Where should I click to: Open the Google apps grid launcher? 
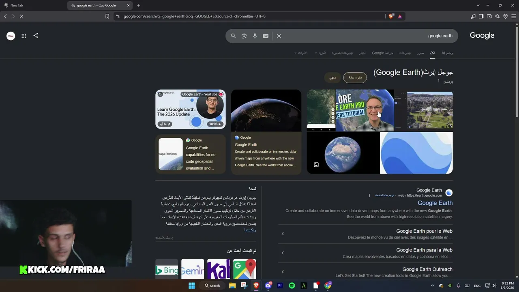tap(24, 36)
